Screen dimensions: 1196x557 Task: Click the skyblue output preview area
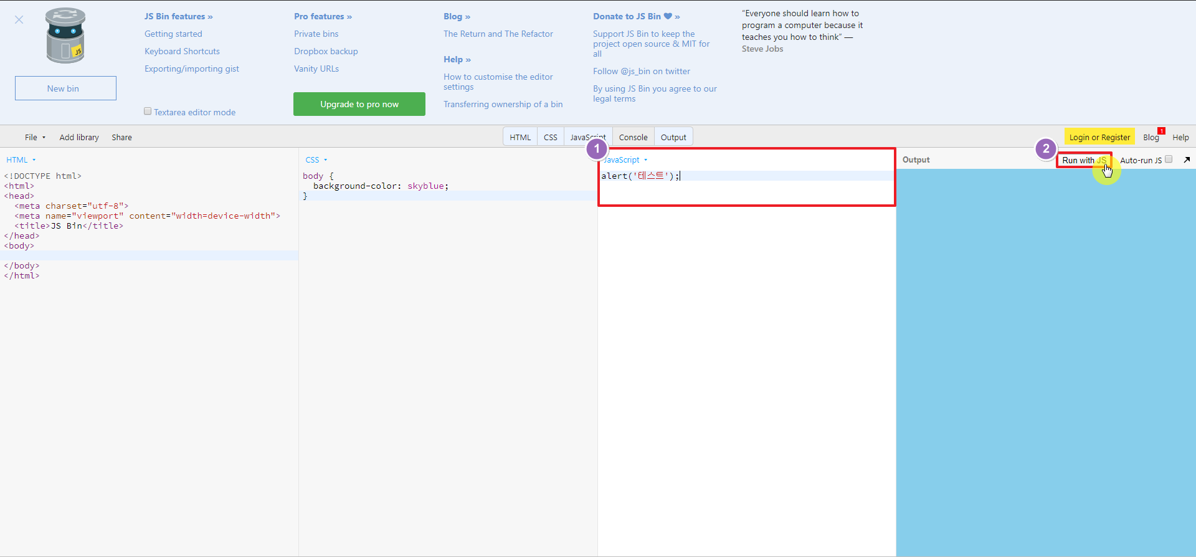tap(1046, 361)
